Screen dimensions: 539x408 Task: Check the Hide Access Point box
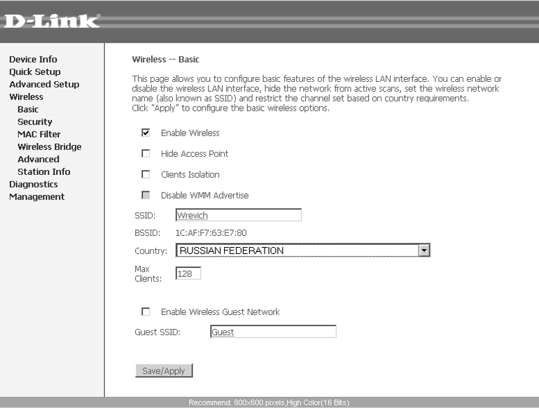pos(146,153)
